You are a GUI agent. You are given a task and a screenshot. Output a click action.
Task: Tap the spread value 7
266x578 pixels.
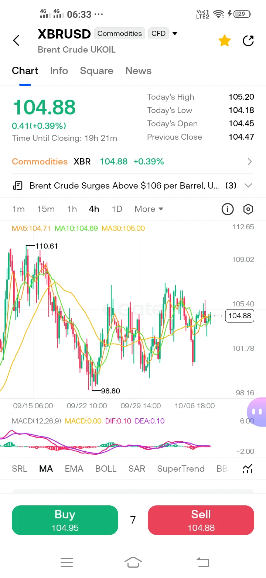point(133,520)
